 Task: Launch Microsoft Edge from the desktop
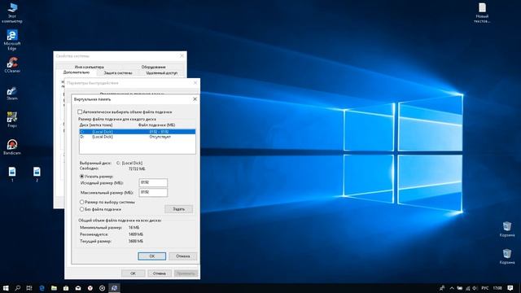point(12,40)
